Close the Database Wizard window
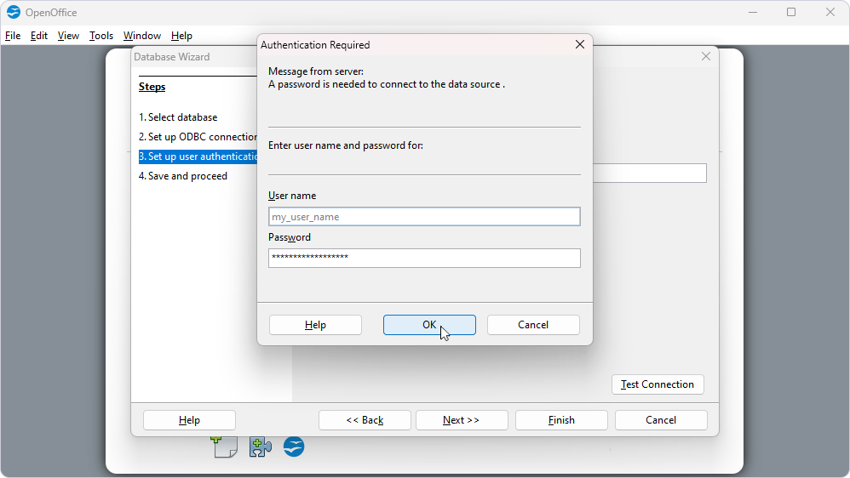The width and height of the screenshot is (850, 478). pos(705,56)
